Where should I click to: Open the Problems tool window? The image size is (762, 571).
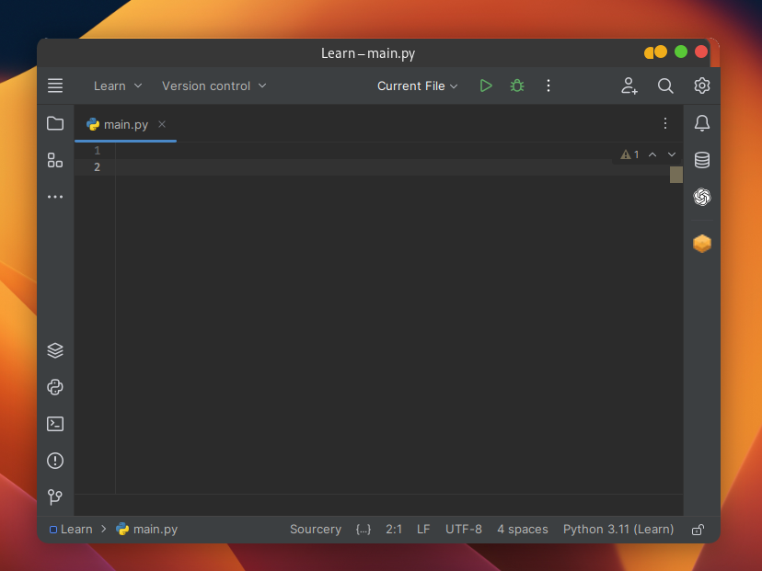pyautogui.click(x=55, y=461)
